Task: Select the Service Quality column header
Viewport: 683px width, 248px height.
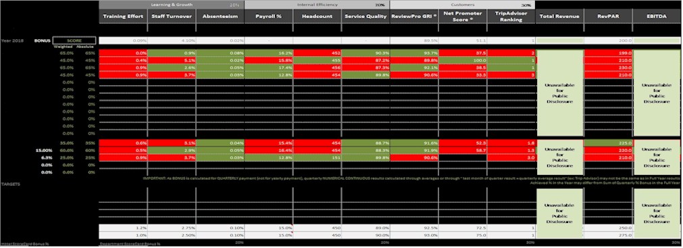Action: pos(365,16)
